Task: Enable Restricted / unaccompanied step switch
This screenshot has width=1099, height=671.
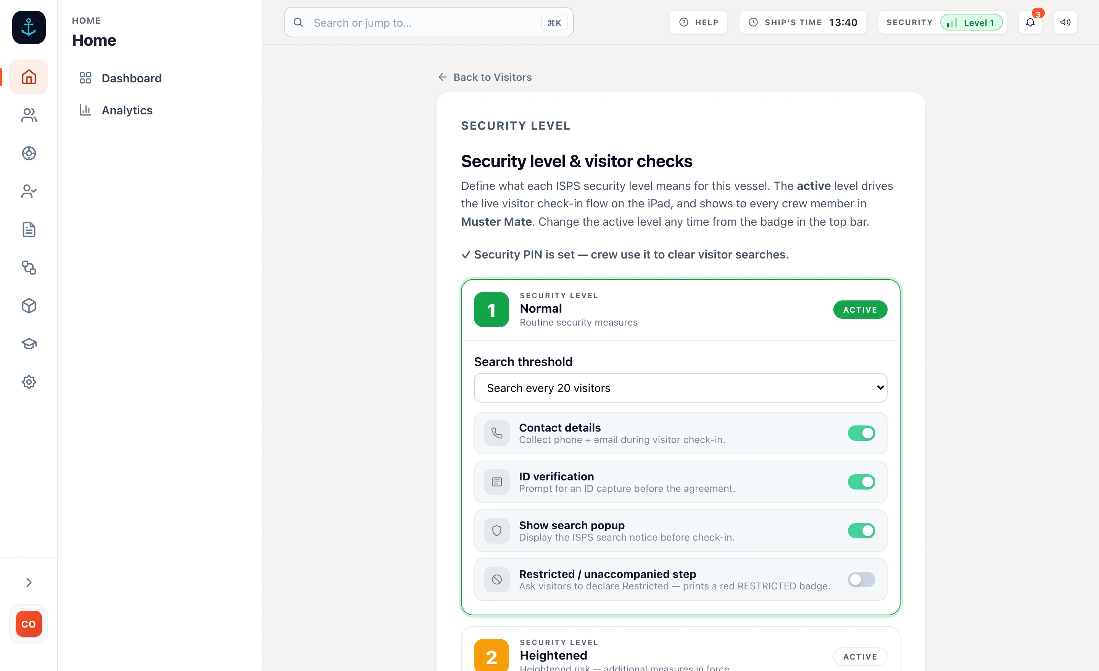Action: point(861,579)
